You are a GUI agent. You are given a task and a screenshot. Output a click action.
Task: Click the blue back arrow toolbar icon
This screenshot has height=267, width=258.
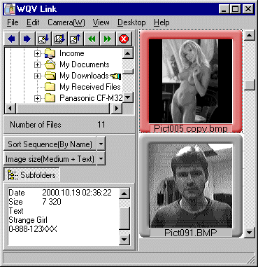(x=12, y=39)
